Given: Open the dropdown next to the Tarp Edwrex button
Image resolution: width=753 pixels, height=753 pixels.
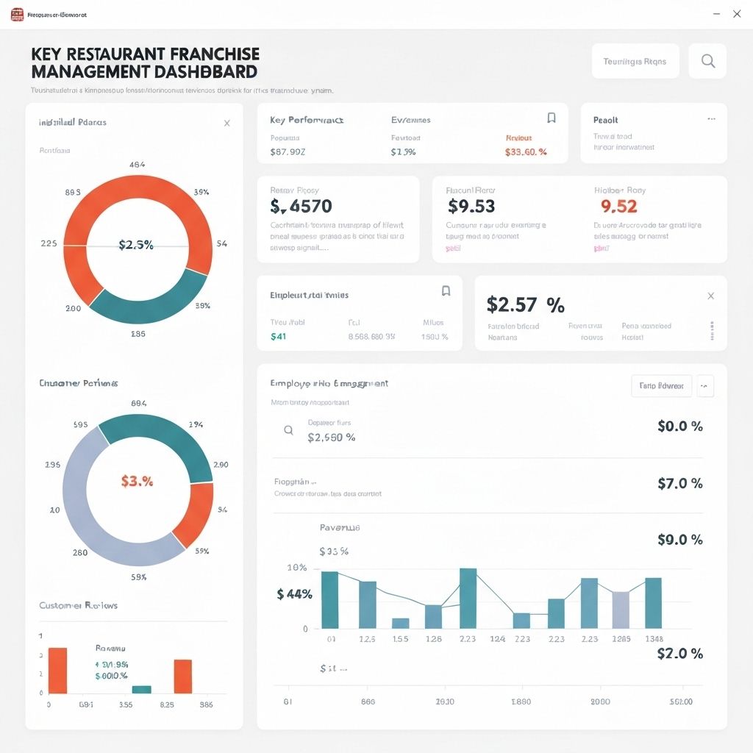Looking at the screenshot, I should point(704,385).
